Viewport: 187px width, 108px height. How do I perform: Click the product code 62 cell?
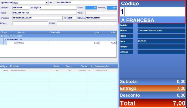tap(12, 43)
